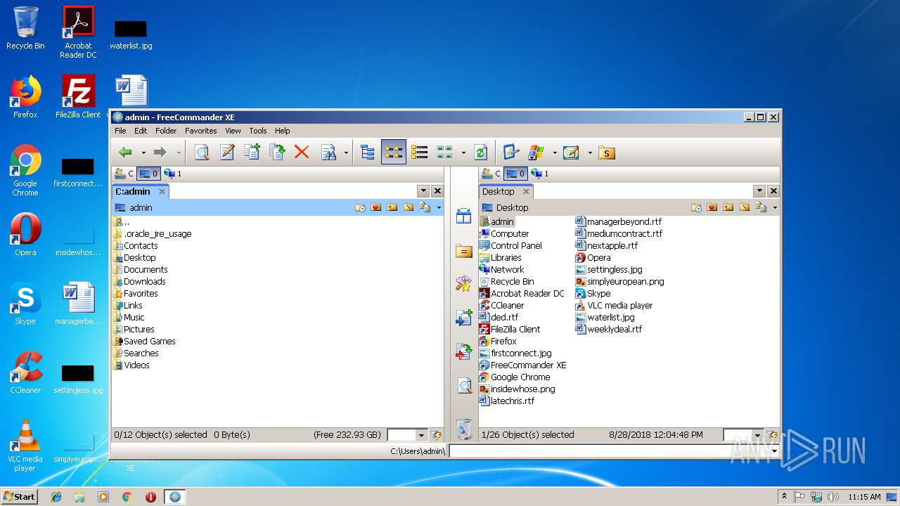Click the Windows Start button
Screen dimensions: 900x506
(x=19, y=496)
